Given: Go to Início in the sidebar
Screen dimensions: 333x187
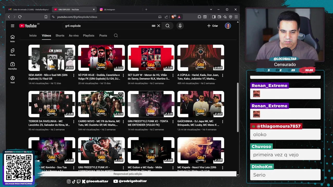Looking at the screenshot, I should (x=12, y=38).
